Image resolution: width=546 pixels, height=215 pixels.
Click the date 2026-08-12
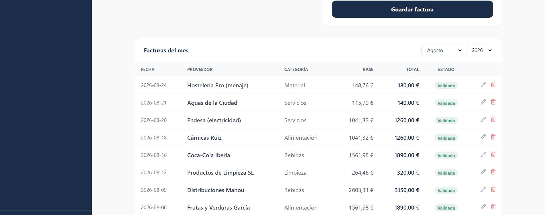(154, 173)
